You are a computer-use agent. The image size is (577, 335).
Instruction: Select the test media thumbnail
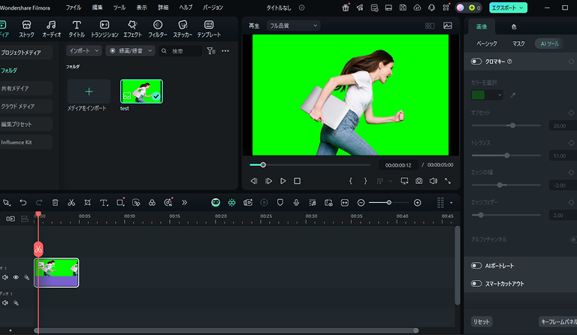[x=141, y=92]
